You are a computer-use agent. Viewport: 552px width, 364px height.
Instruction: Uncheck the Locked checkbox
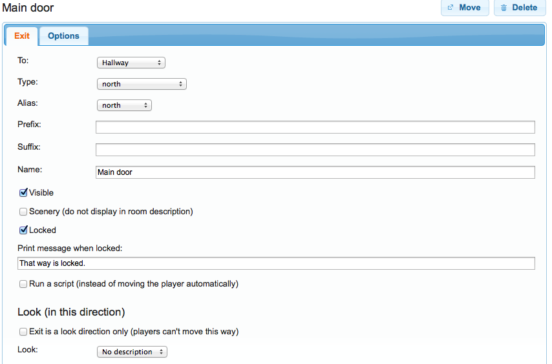23,230
